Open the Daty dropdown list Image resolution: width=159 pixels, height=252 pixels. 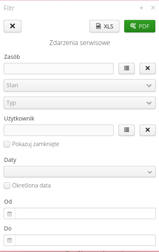tap(80, 172)
